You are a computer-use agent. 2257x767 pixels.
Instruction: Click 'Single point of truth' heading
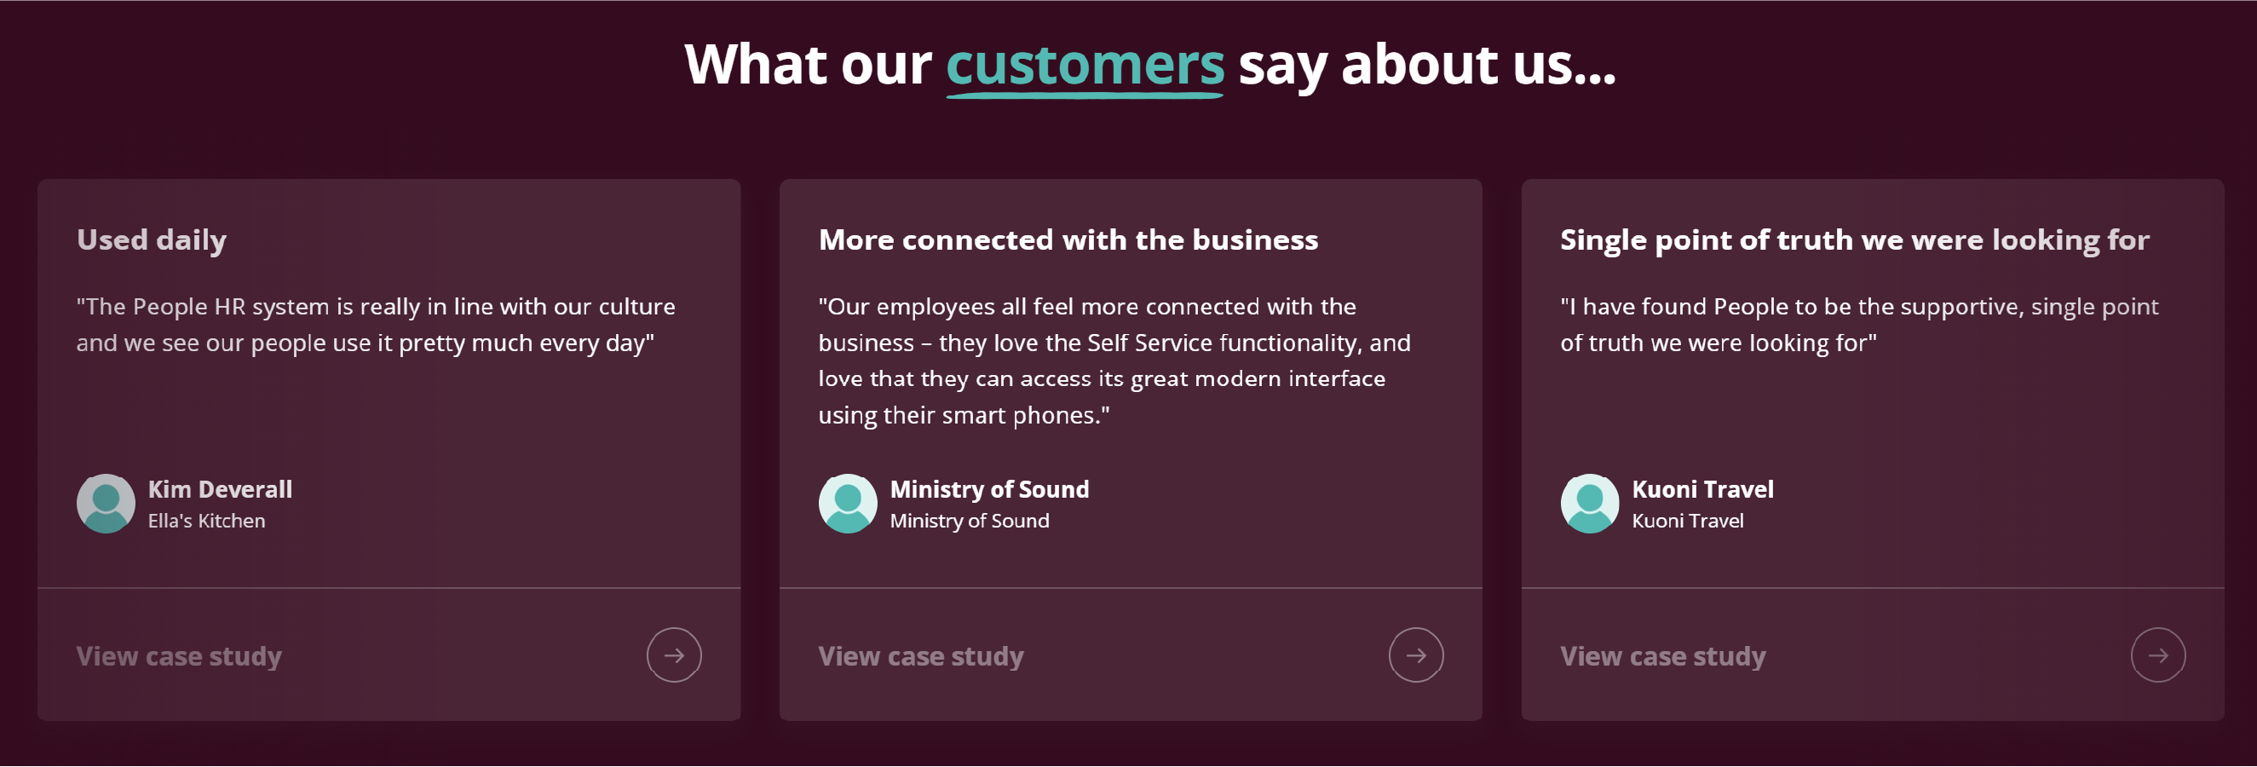(1855, 240)
